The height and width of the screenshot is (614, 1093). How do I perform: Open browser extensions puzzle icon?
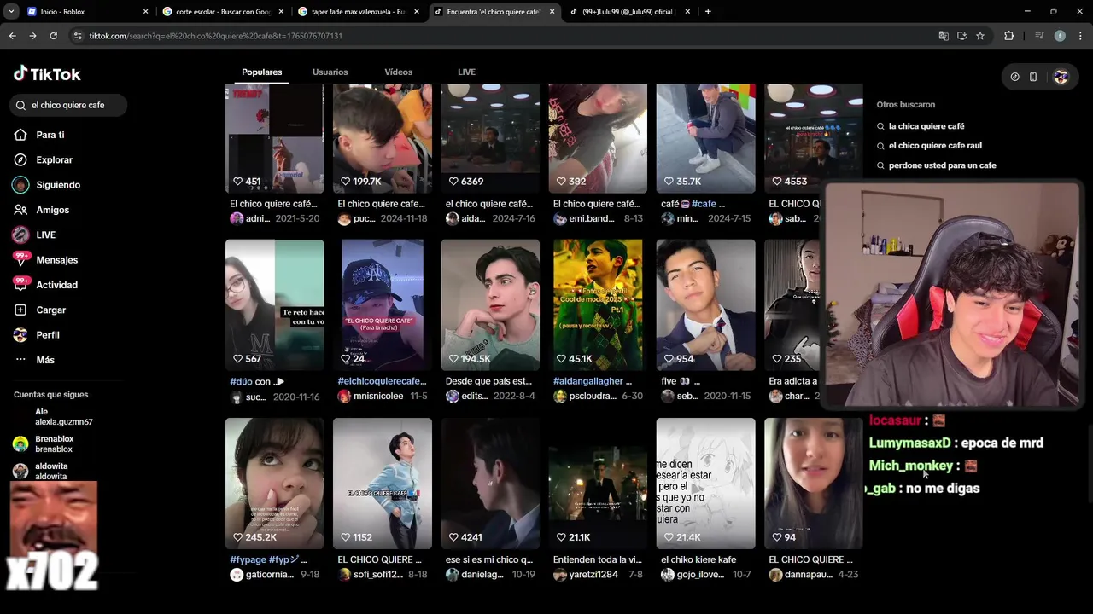click(x=1009, y=36)
